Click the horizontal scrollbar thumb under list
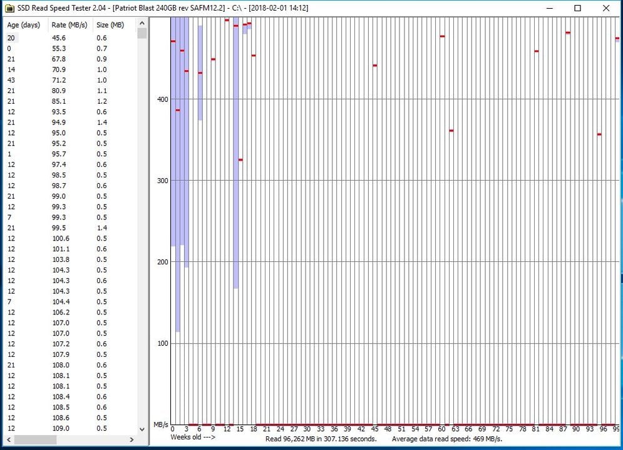The width and height of the screenshot is (623, 450). pyautogui.click(x=35, y=439)
